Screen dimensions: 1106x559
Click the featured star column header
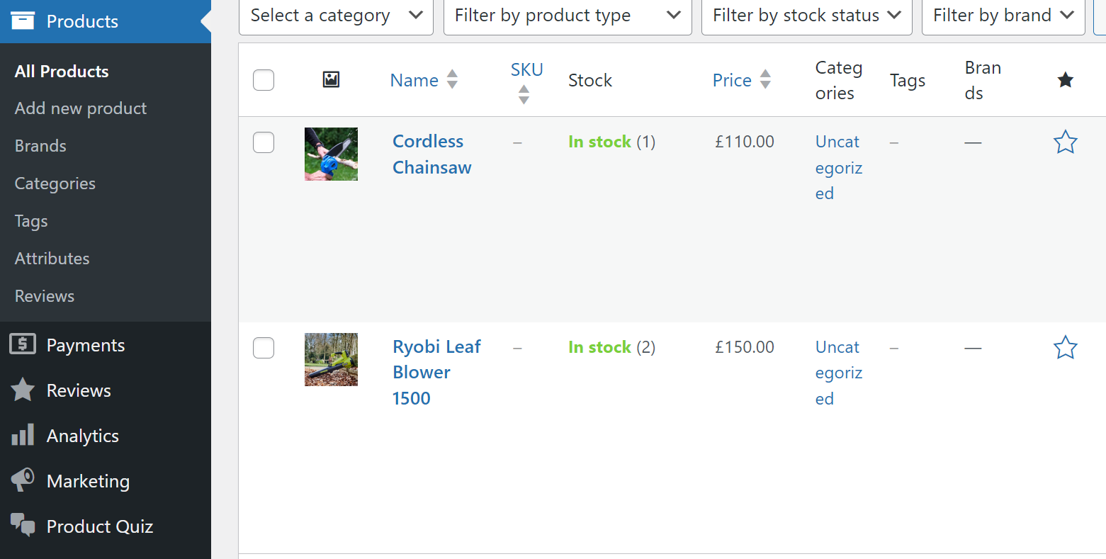[x=1066, y=80]
